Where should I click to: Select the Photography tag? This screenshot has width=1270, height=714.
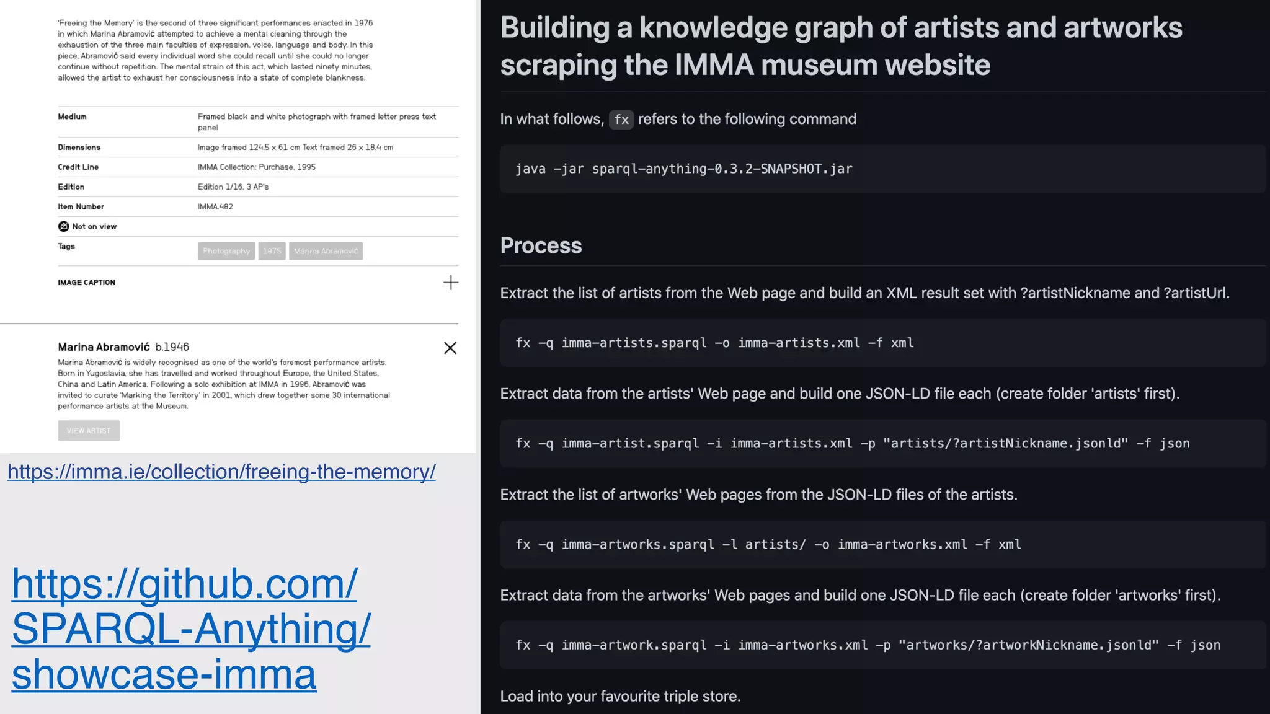coord(226,251)
